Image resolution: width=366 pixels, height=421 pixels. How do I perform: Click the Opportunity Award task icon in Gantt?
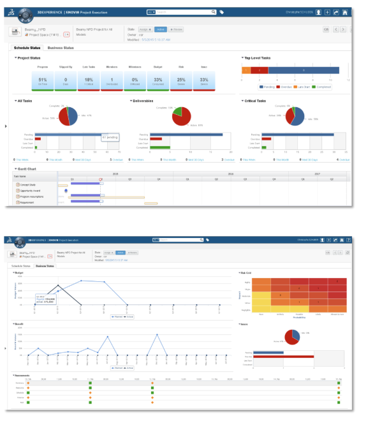18,191
